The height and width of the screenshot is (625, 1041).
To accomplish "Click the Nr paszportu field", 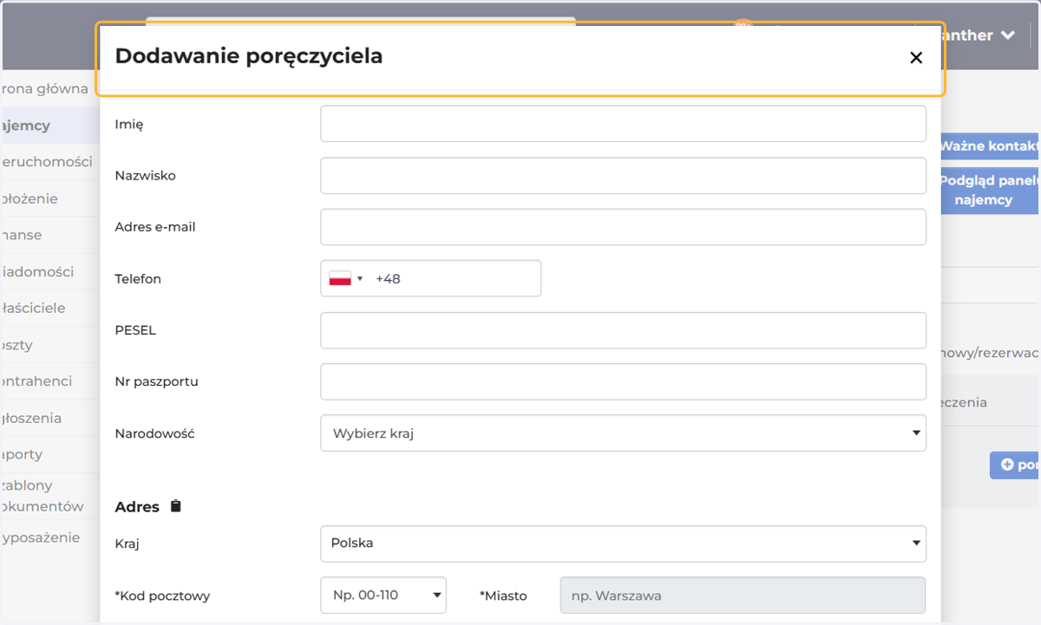I will coord(623,381).
